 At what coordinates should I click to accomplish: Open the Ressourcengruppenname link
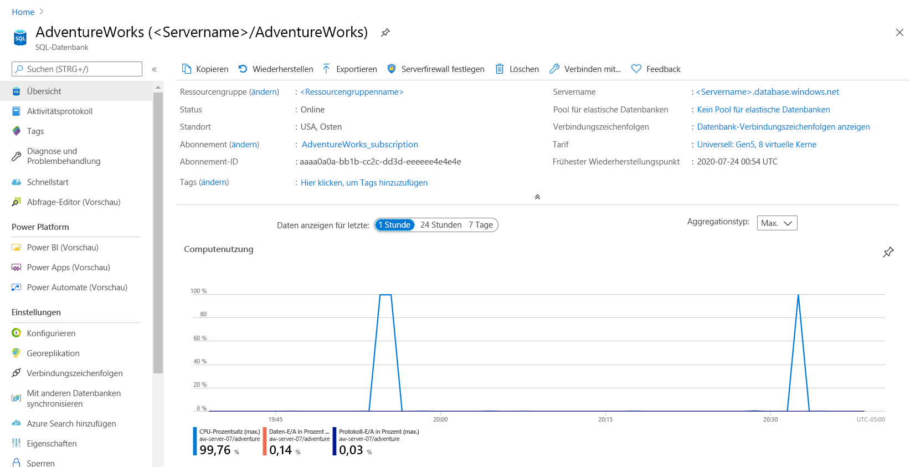352,92
